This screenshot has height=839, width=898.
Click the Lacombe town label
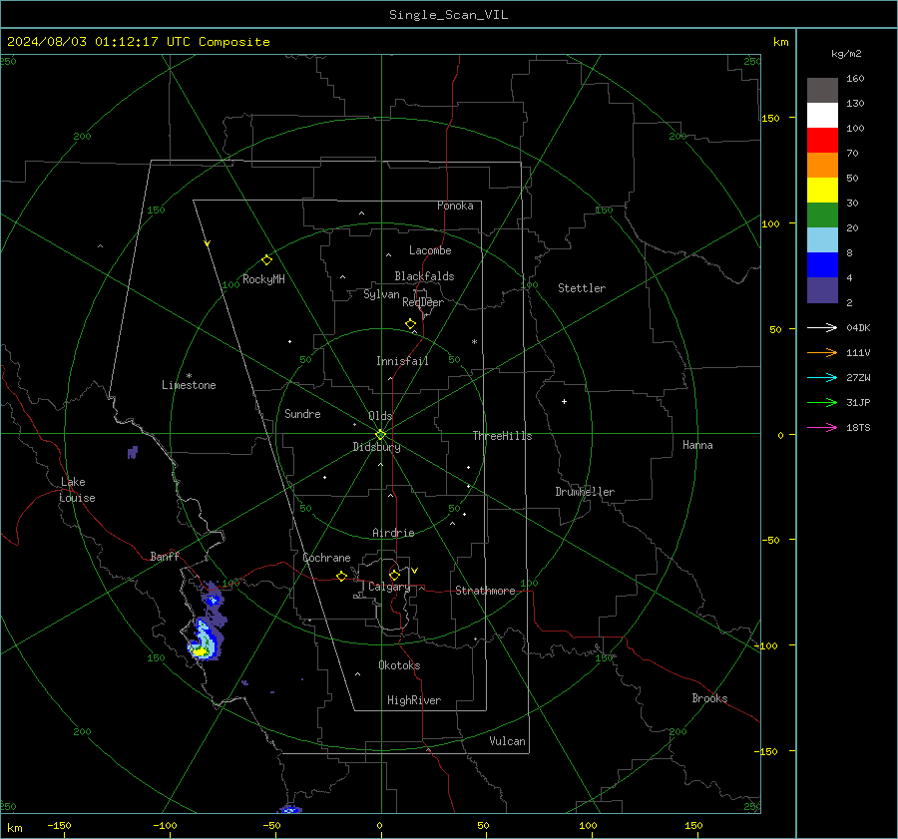coord(430,250)
